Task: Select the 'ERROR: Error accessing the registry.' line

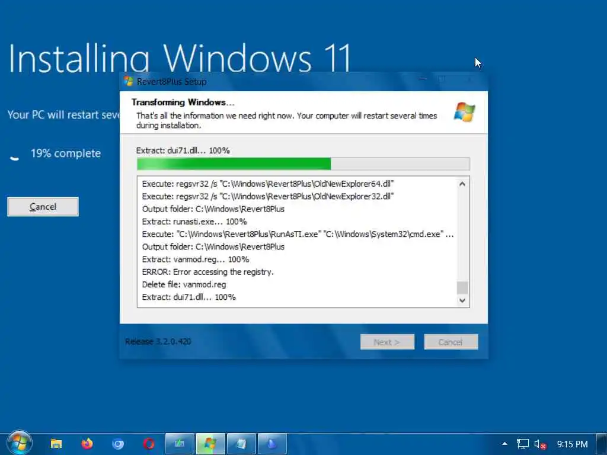Action: [x=207, y=272]
